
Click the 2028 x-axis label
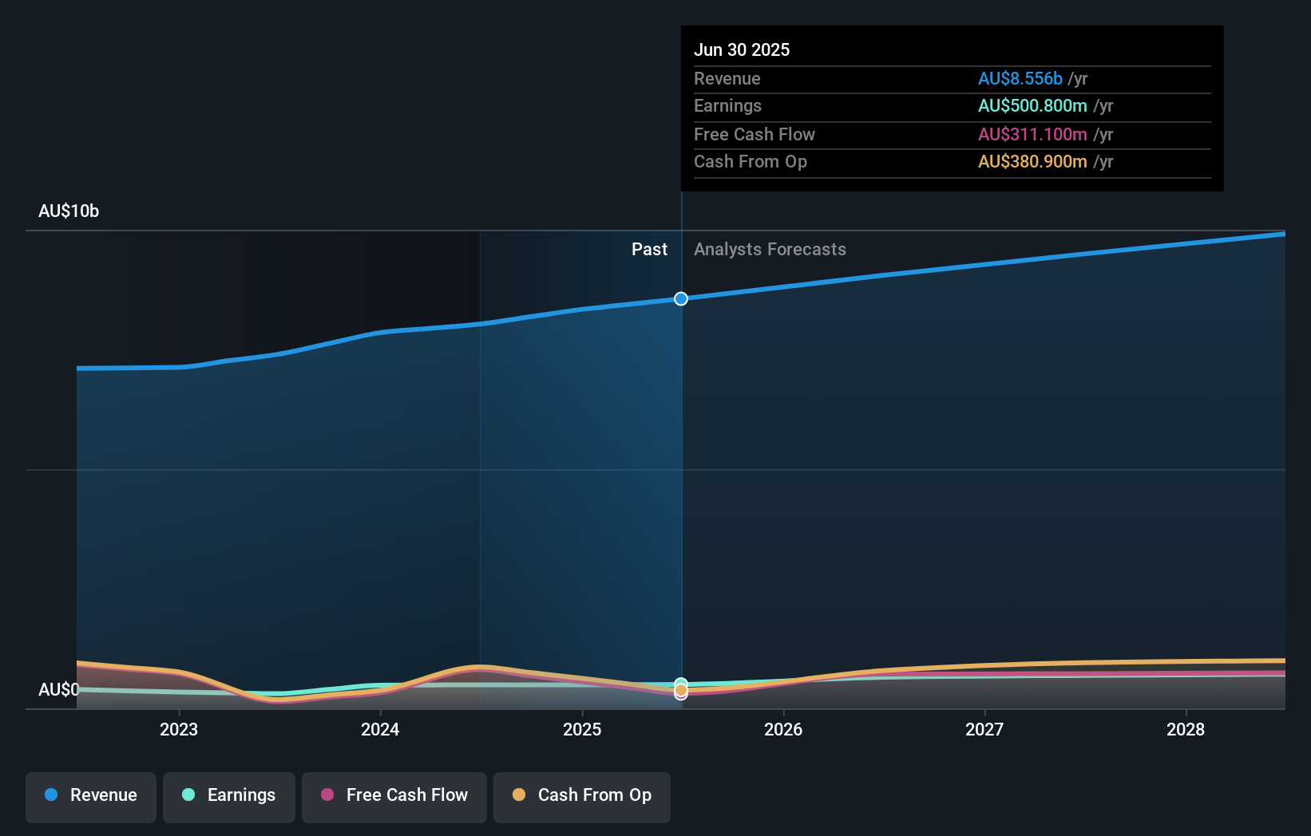[x=1186, y=729]
